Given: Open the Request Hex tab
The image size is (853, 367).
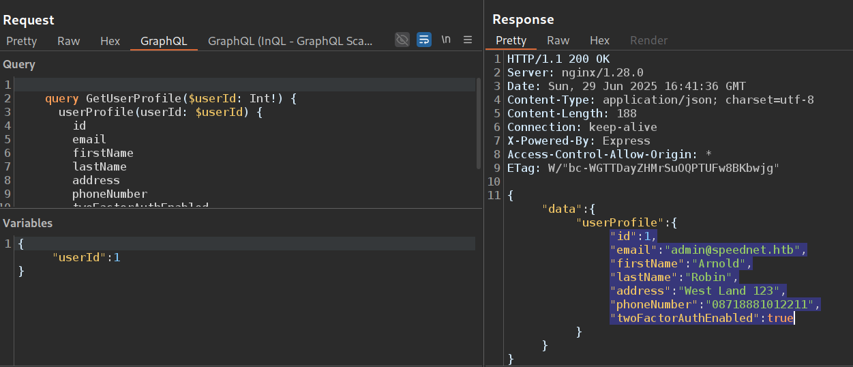Looking at the screenshot, I should tap(110, 41).
